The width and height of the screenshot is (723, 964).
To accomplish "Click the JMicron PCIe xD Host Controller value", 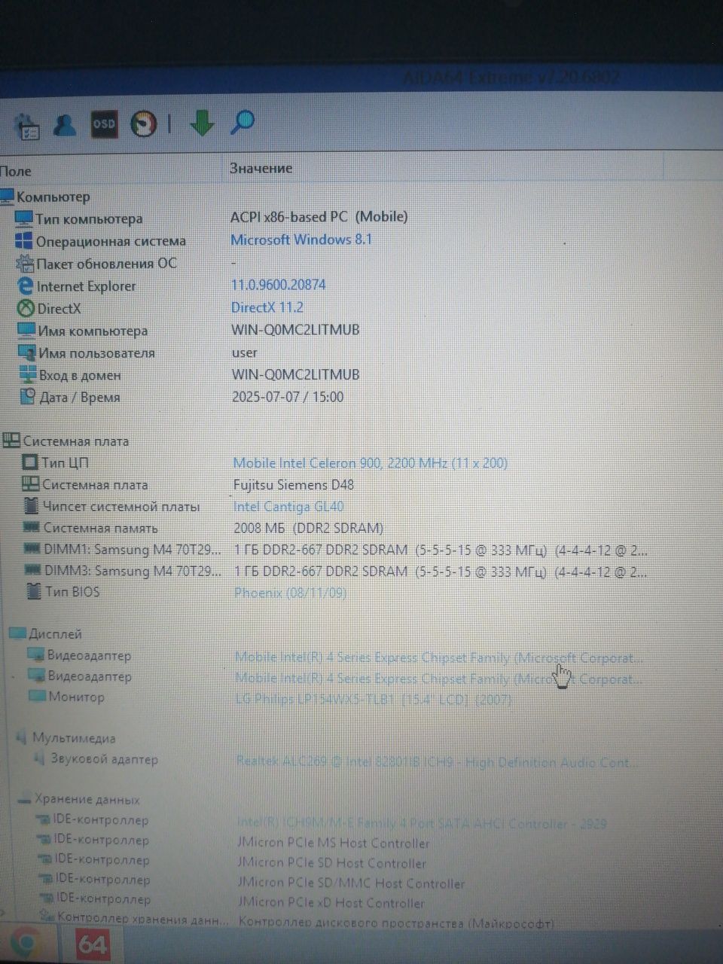I will coord(331,902).
